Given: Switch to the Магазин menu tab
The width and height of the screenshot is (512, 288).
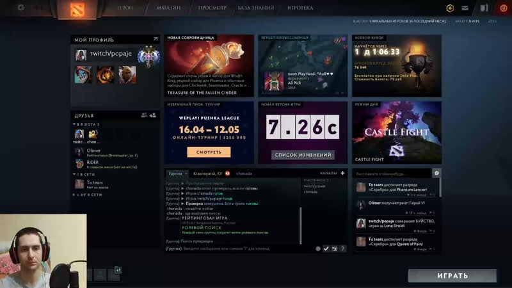Looking at the screenshot, I should point(169,8).
